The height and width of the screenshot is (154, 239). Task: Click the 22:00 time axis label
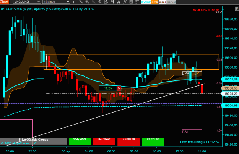33,151
